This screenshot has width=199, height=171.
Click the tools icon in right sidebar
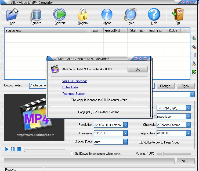pyautogui.click(x=194, y=63)
